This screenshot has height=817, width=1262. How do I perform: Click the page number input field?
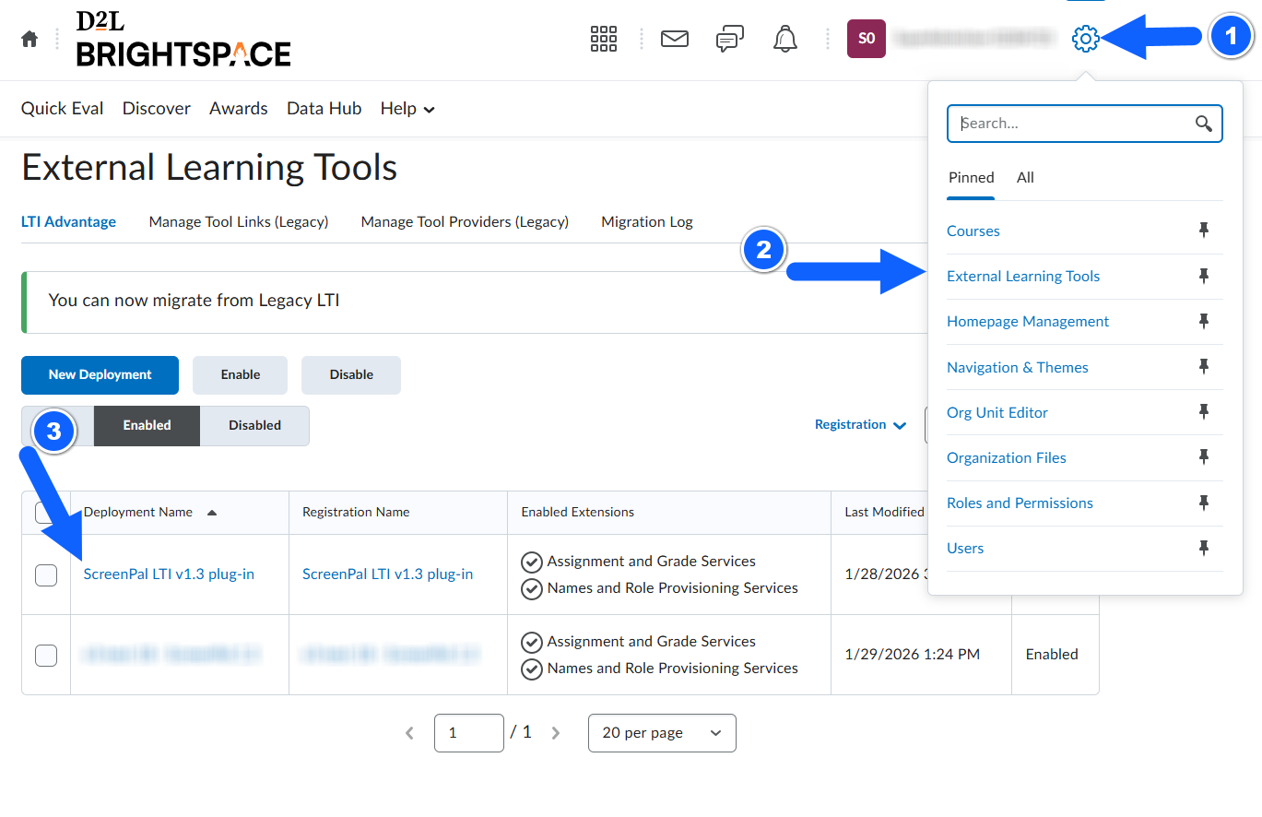click(x=468, y=733)
